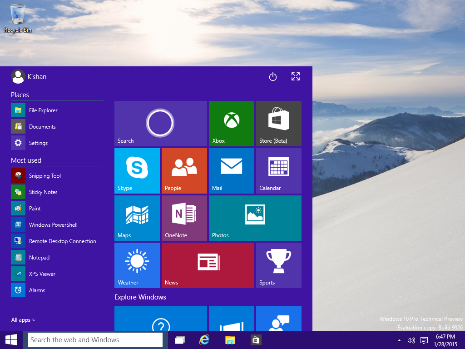Open the Photos tile
This screenshot has width=465, height=349.
255,218
